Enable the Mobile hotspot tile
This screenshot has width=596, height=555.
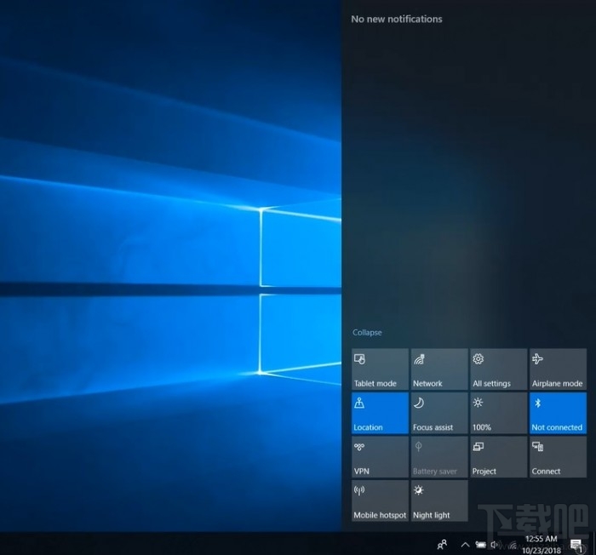click(380, 501)
